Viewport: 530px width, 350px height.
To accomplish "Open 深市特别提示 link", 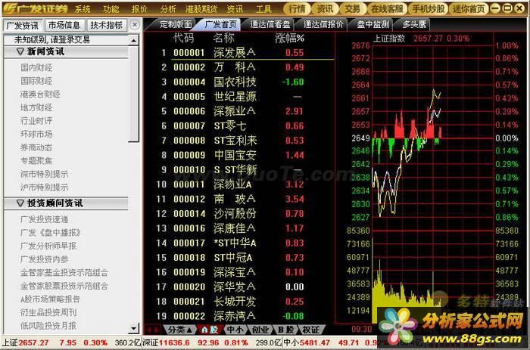I will [x=44, y=174].
